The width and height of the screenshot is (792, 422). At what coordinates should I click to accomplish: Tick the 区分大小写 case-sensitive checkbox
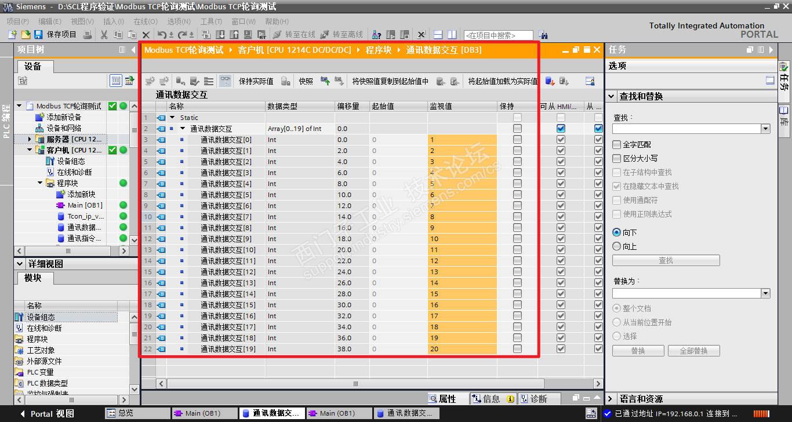[617, 158]
